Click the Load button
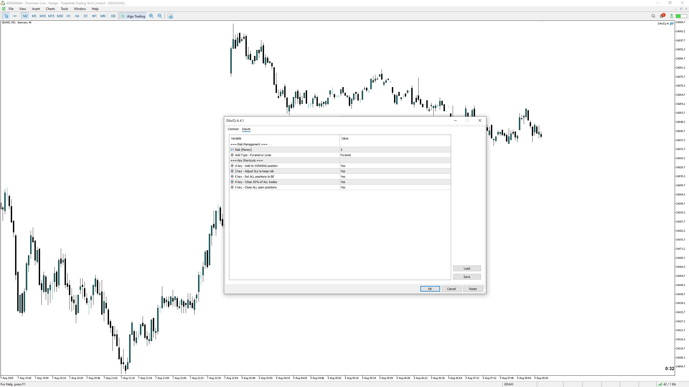The height and width of the screenshot is (387, 689). pyautogui.click(x=467, y=268)
